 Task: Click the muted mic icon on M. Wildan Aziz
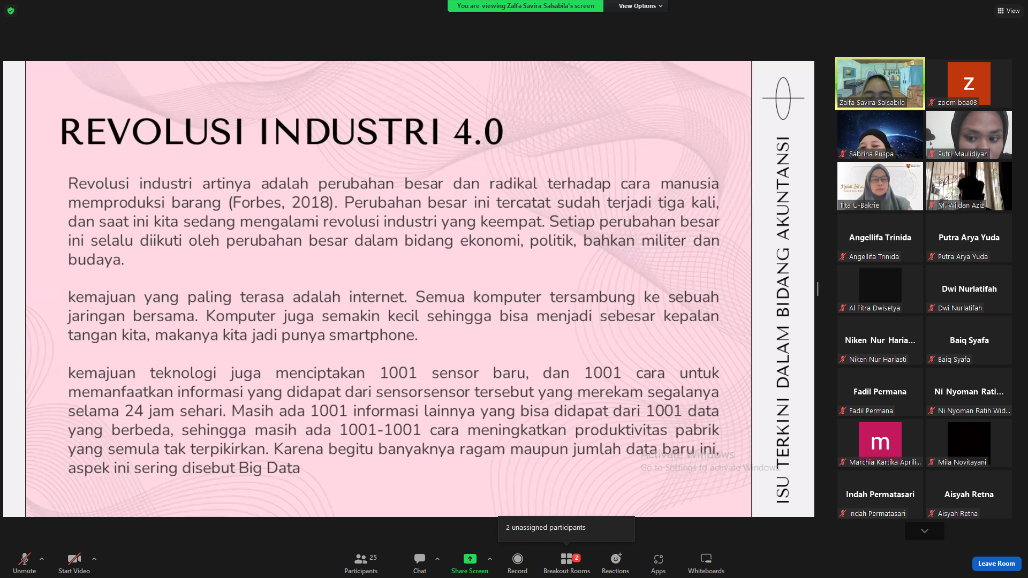932,206
